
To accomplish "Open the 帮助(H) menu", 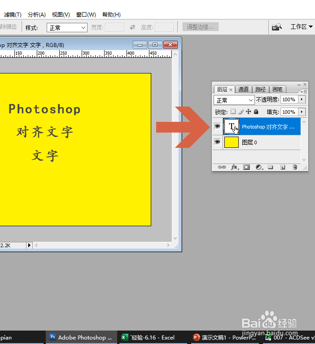I will coord(111,15).
